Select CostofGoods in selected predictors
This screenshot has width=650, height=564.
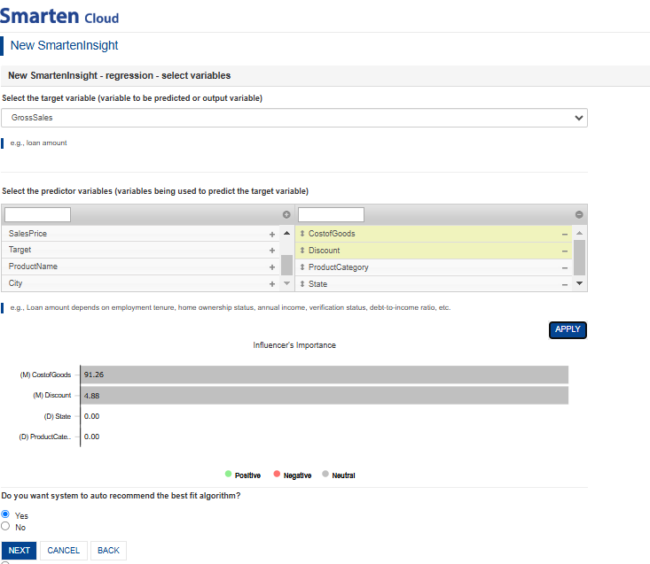434,234
